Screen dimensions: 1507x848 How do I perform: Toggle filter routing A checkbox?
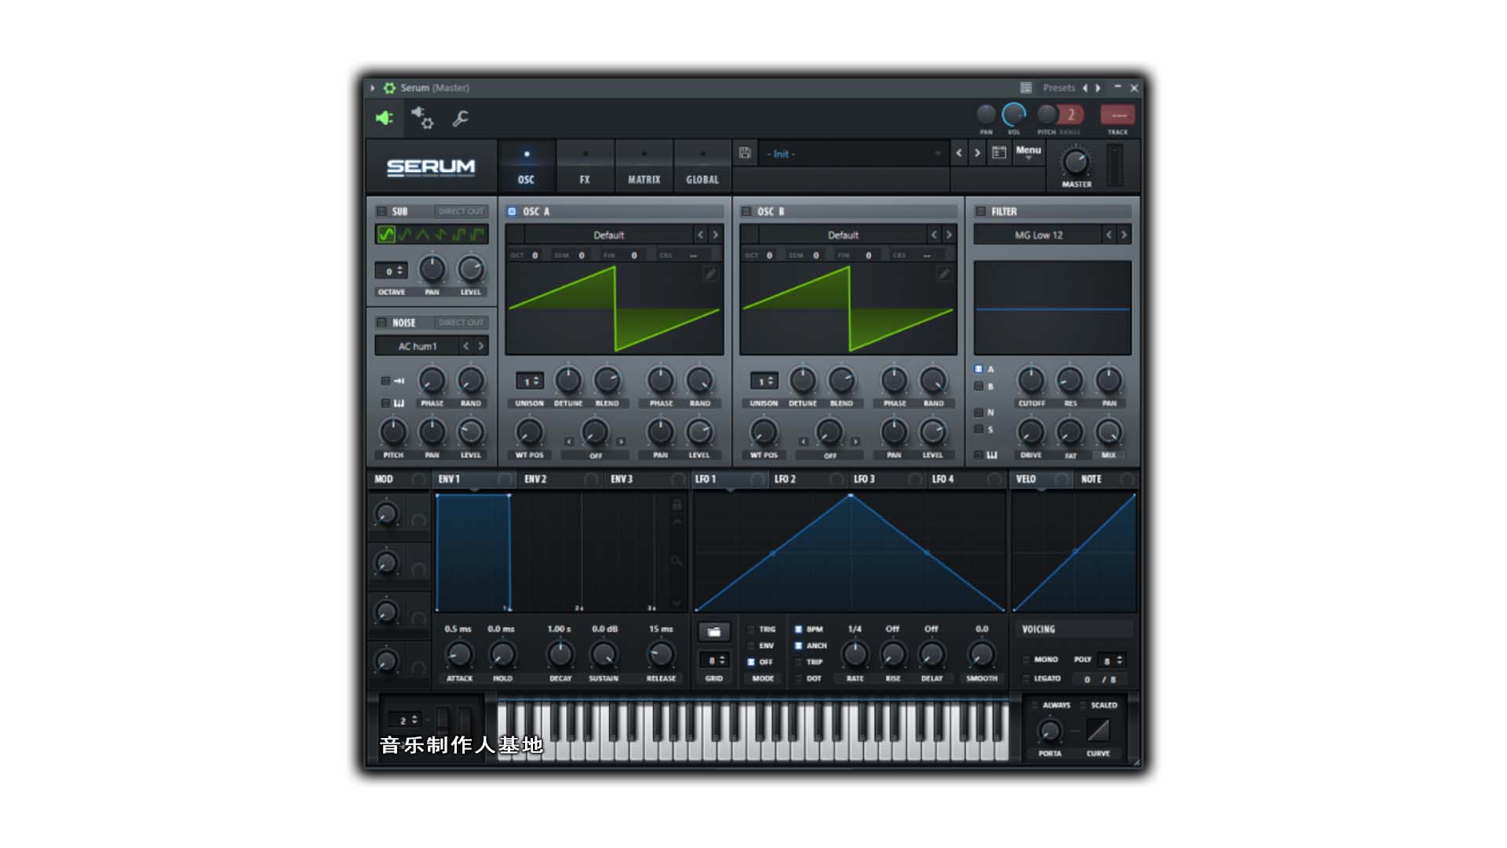pos(979,369)
